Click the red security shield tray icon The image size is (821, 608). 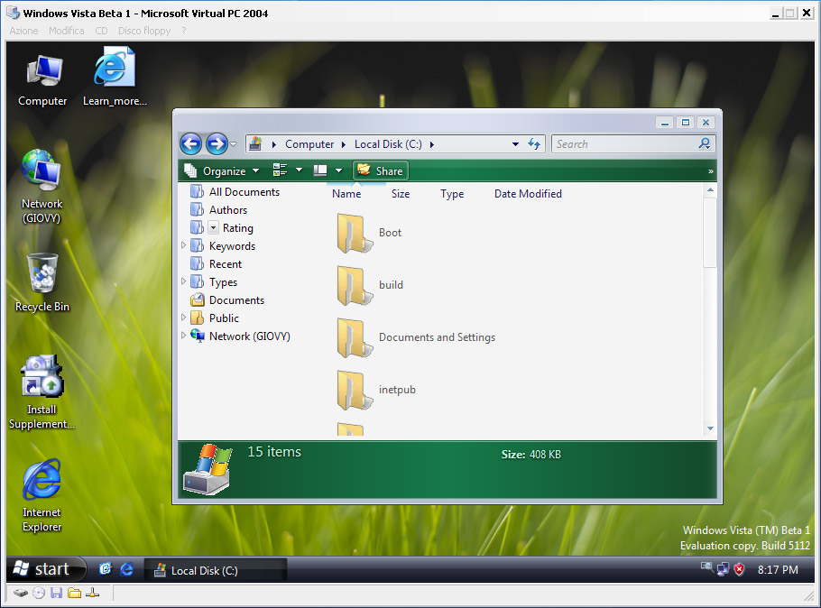click(739, 569)
